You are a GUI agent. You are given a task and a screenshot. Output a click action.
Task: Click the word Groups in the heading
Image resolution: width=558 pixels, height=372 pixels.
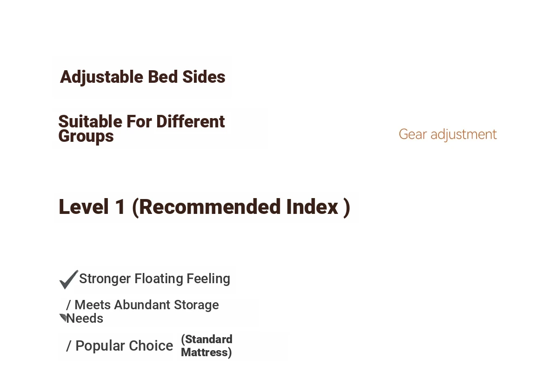coord(86,136)
